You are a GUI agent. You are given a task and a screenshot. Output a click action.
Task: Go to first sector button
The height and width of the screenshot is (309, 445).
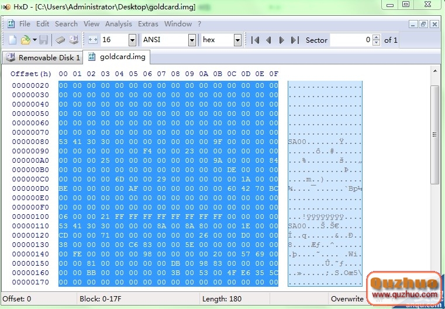pos(255,40)
